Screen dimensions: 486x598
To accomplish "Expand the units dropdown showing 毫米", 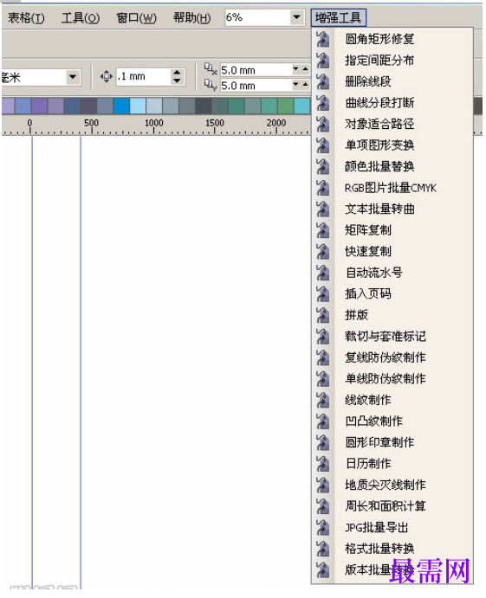I will [x=73, y=77].
